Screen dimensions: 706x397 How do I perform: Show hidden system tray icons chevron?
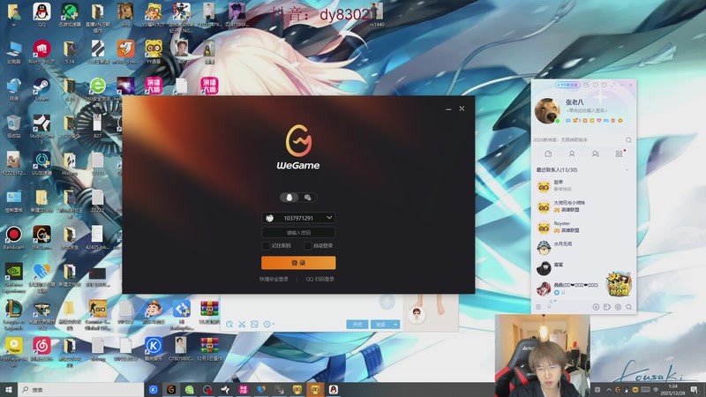[608, 390]
